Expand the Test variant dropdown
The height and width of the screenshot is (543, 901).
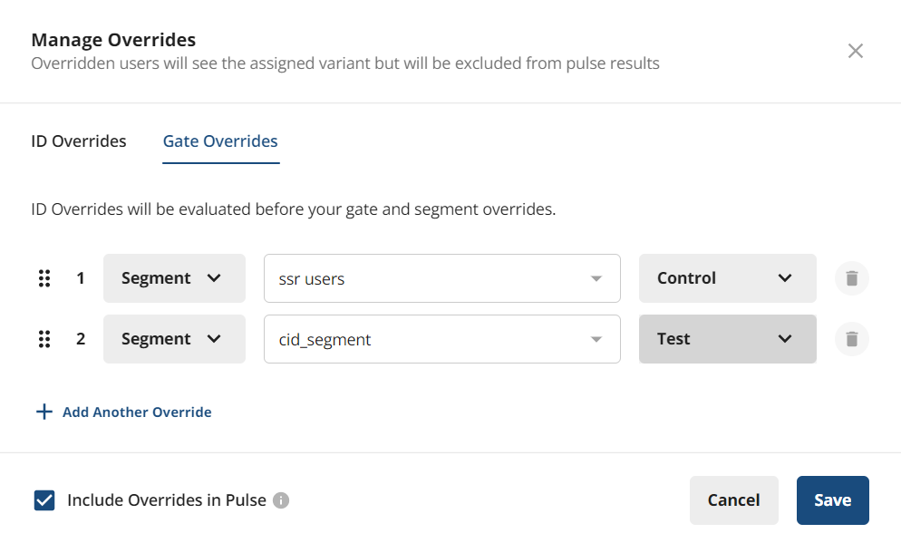tap(727, 338)
